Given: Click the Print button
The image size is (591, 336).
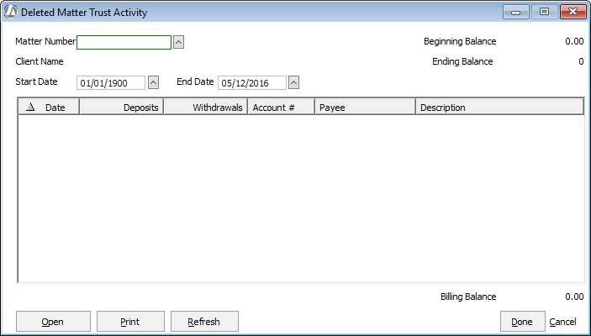Looking at the screenshot, I should pyautogui.click(x=130, y=322).
